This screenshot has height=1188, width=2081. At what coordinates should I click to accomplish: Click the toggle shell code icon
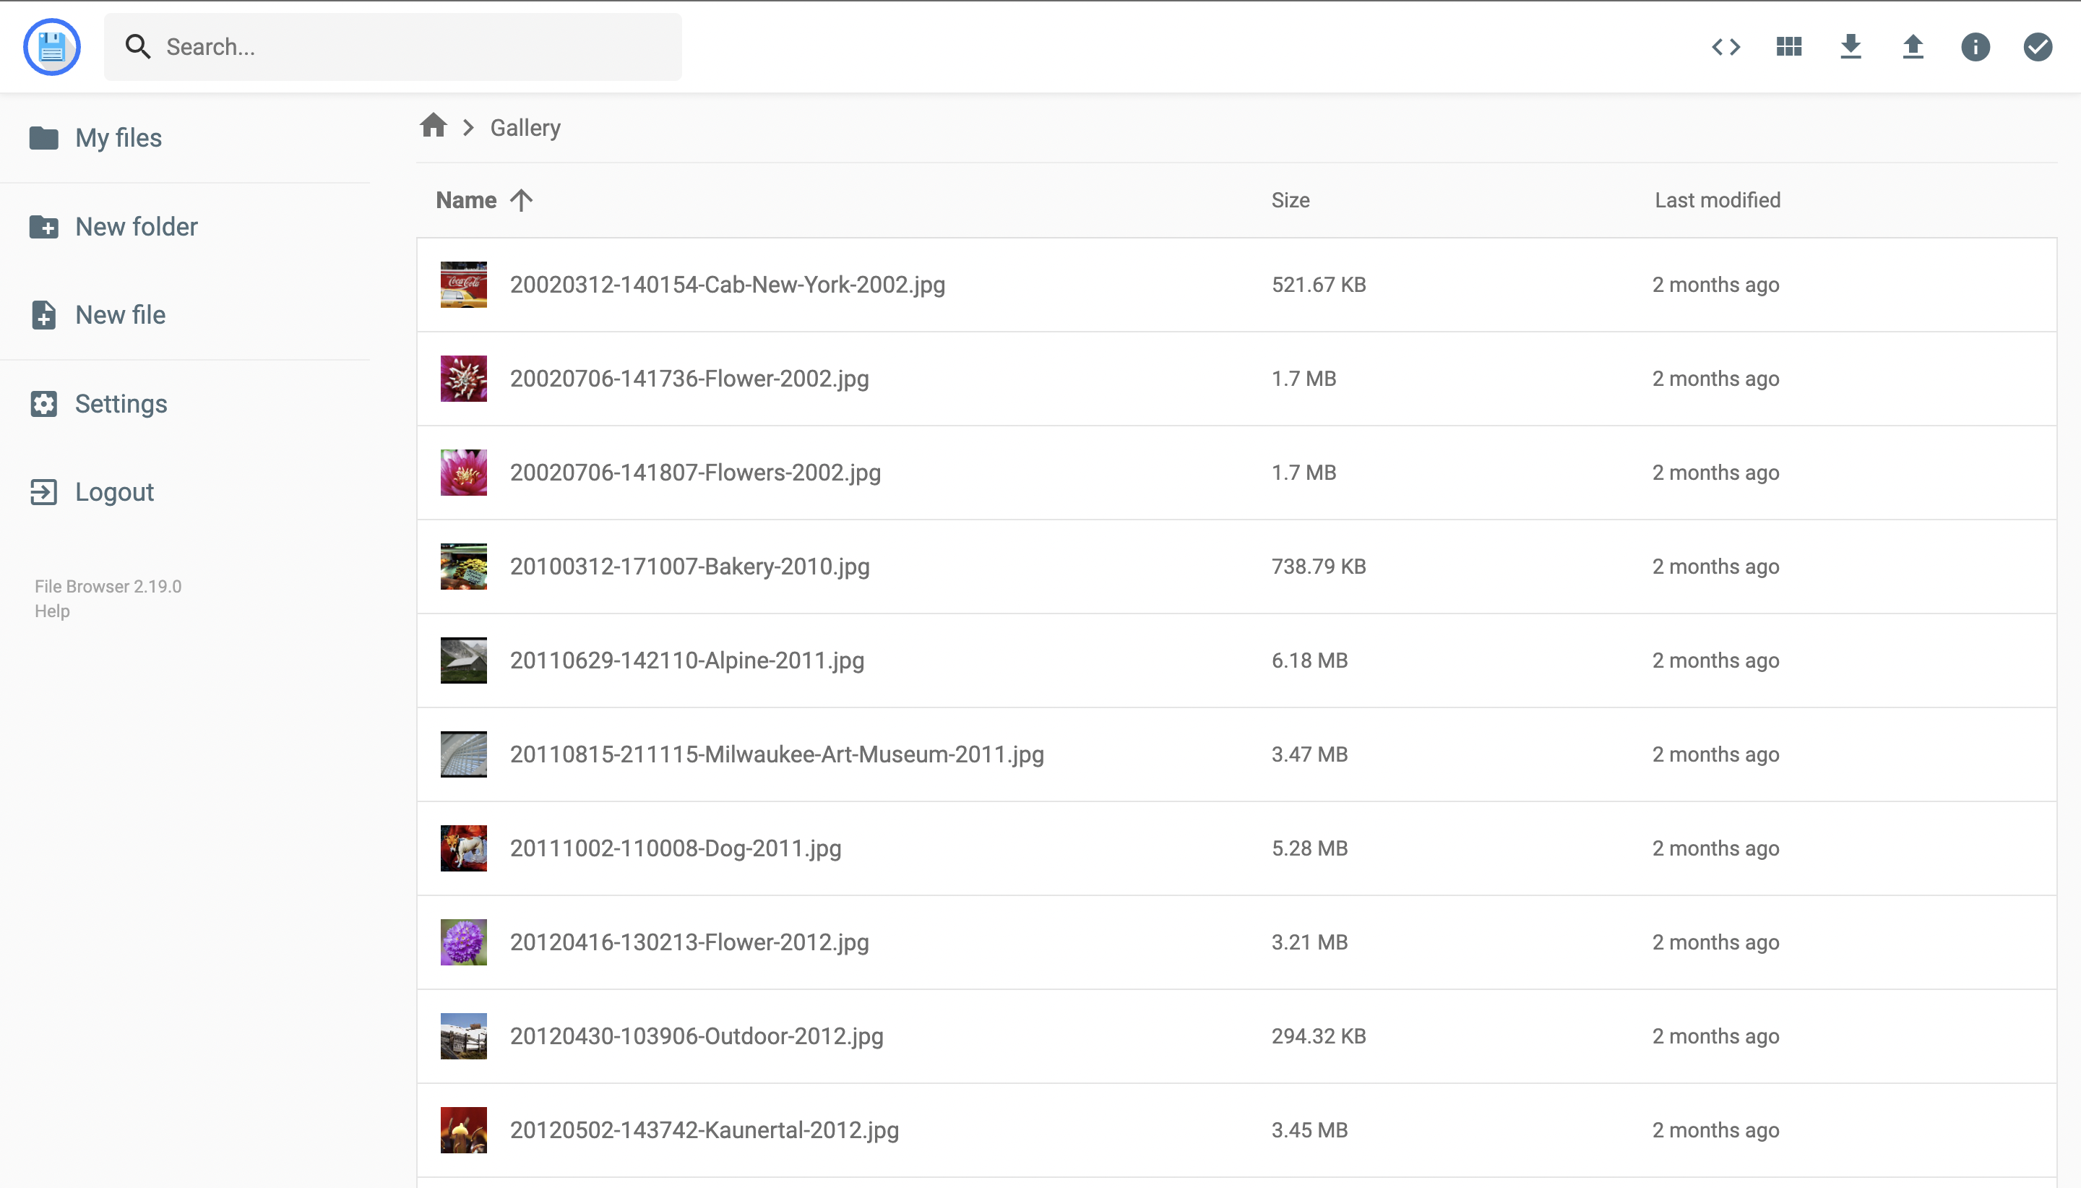point(1726,46)
